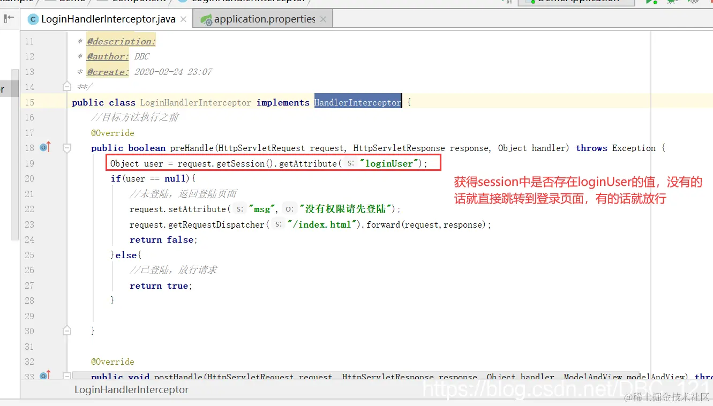This screenshot has width=713, height=406.
Task: Toggle the fold end marker at line 30
Action: (x=67, y=330)
